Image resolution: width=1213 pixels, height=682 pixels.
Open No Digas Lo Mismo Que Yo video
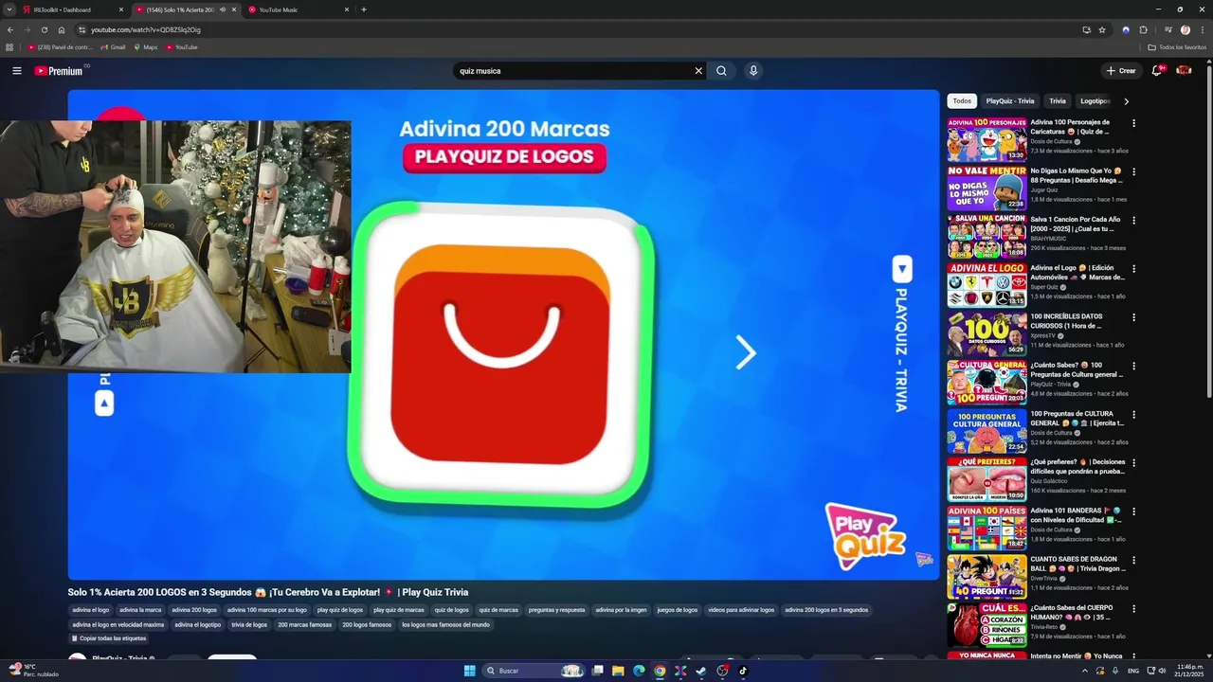[x=1077, y=175]
